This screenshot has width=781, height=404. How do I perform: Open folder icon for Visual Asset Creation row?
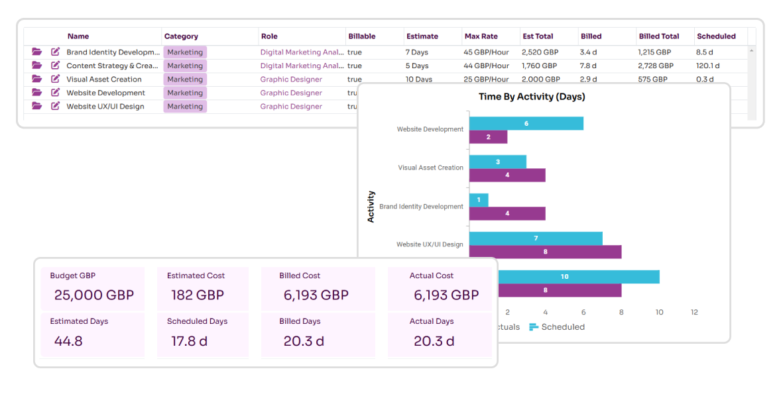pyautogui.click(x=37, y=79)
